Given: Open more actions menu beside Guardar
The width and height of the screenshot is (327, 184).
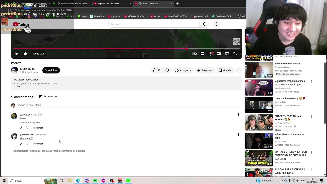Looking at the screenshot, I should click(x=239, y=70).
